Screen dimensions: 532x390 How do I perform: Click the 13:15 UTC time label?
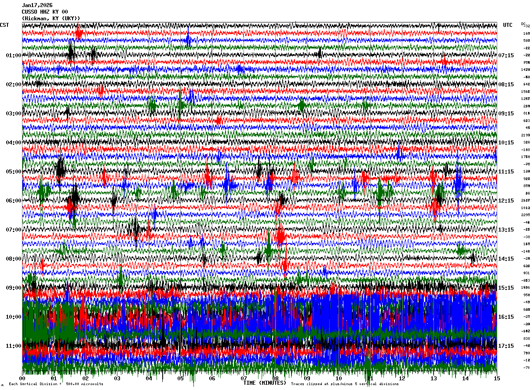506,230
